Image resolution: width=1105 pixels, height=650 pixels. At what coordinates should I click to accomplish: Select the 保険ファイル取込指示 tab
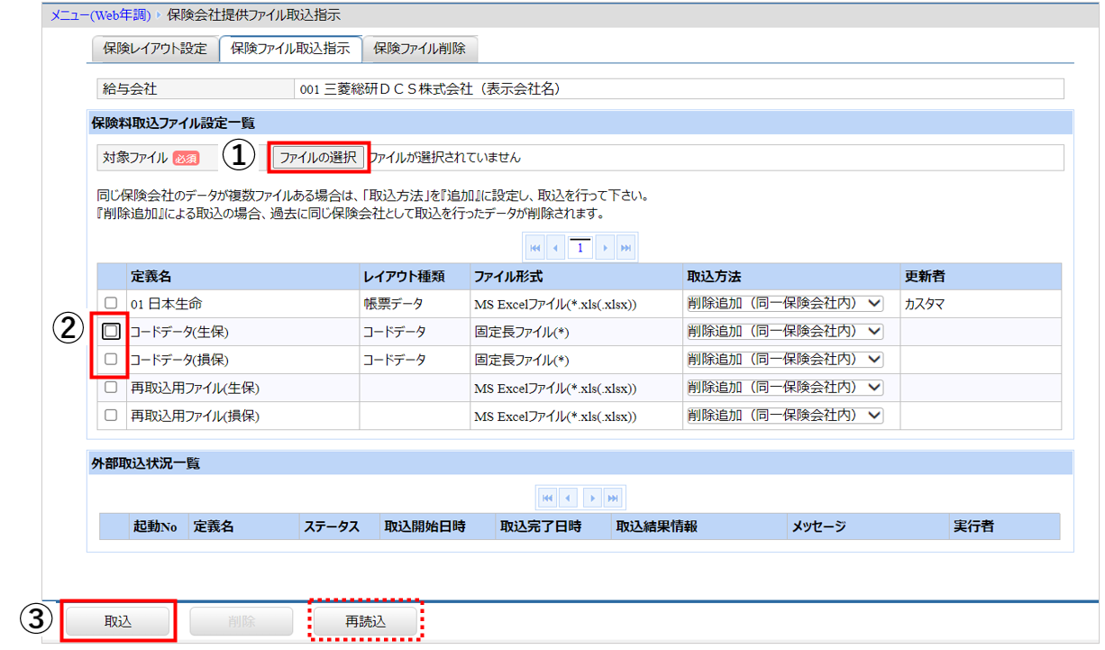click(290, 49)
